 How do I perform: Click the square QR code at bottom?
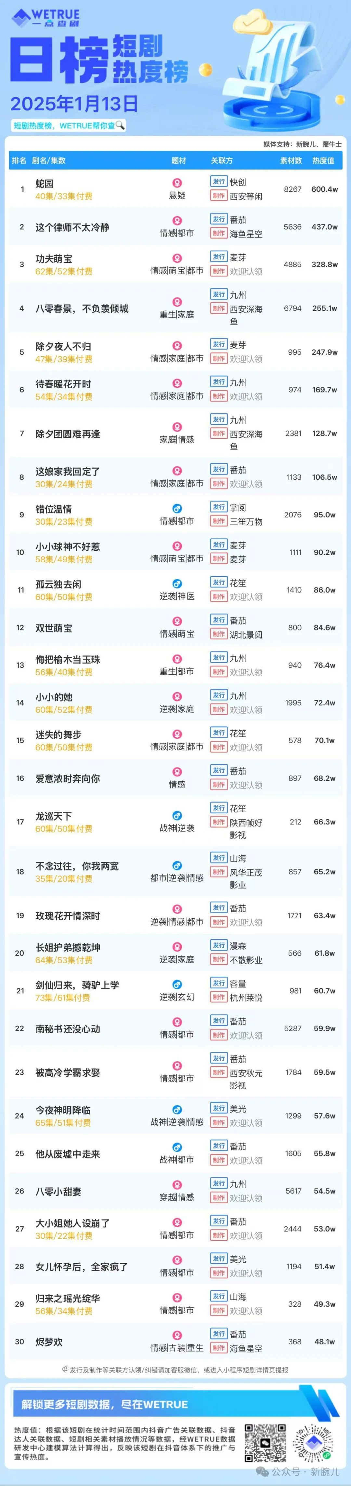point(265,1443)
